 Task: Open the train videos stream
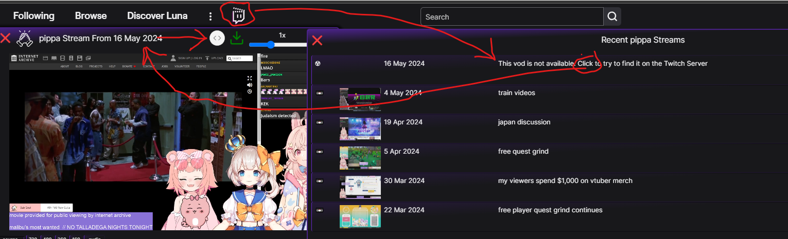[517, 93]
